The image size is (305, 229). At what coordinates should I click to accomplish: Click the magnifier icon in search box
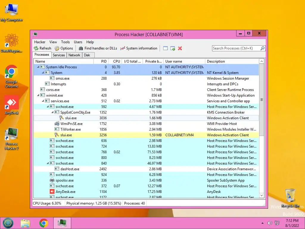pos(262,48)
